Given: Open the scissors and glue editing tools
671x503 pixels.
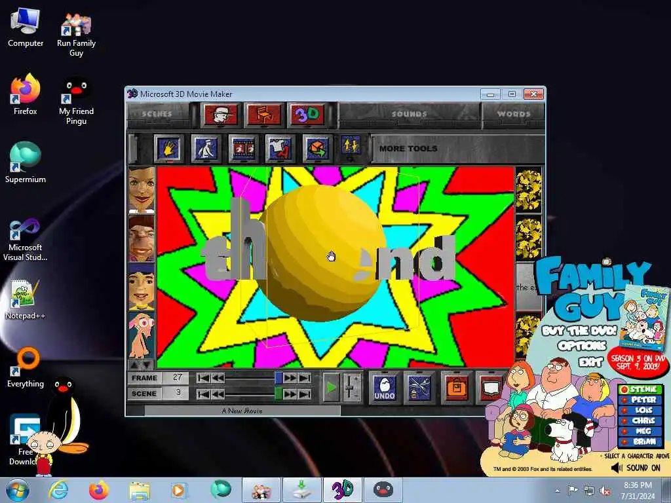Looking at the screenshot, I should tap(419, 387).
